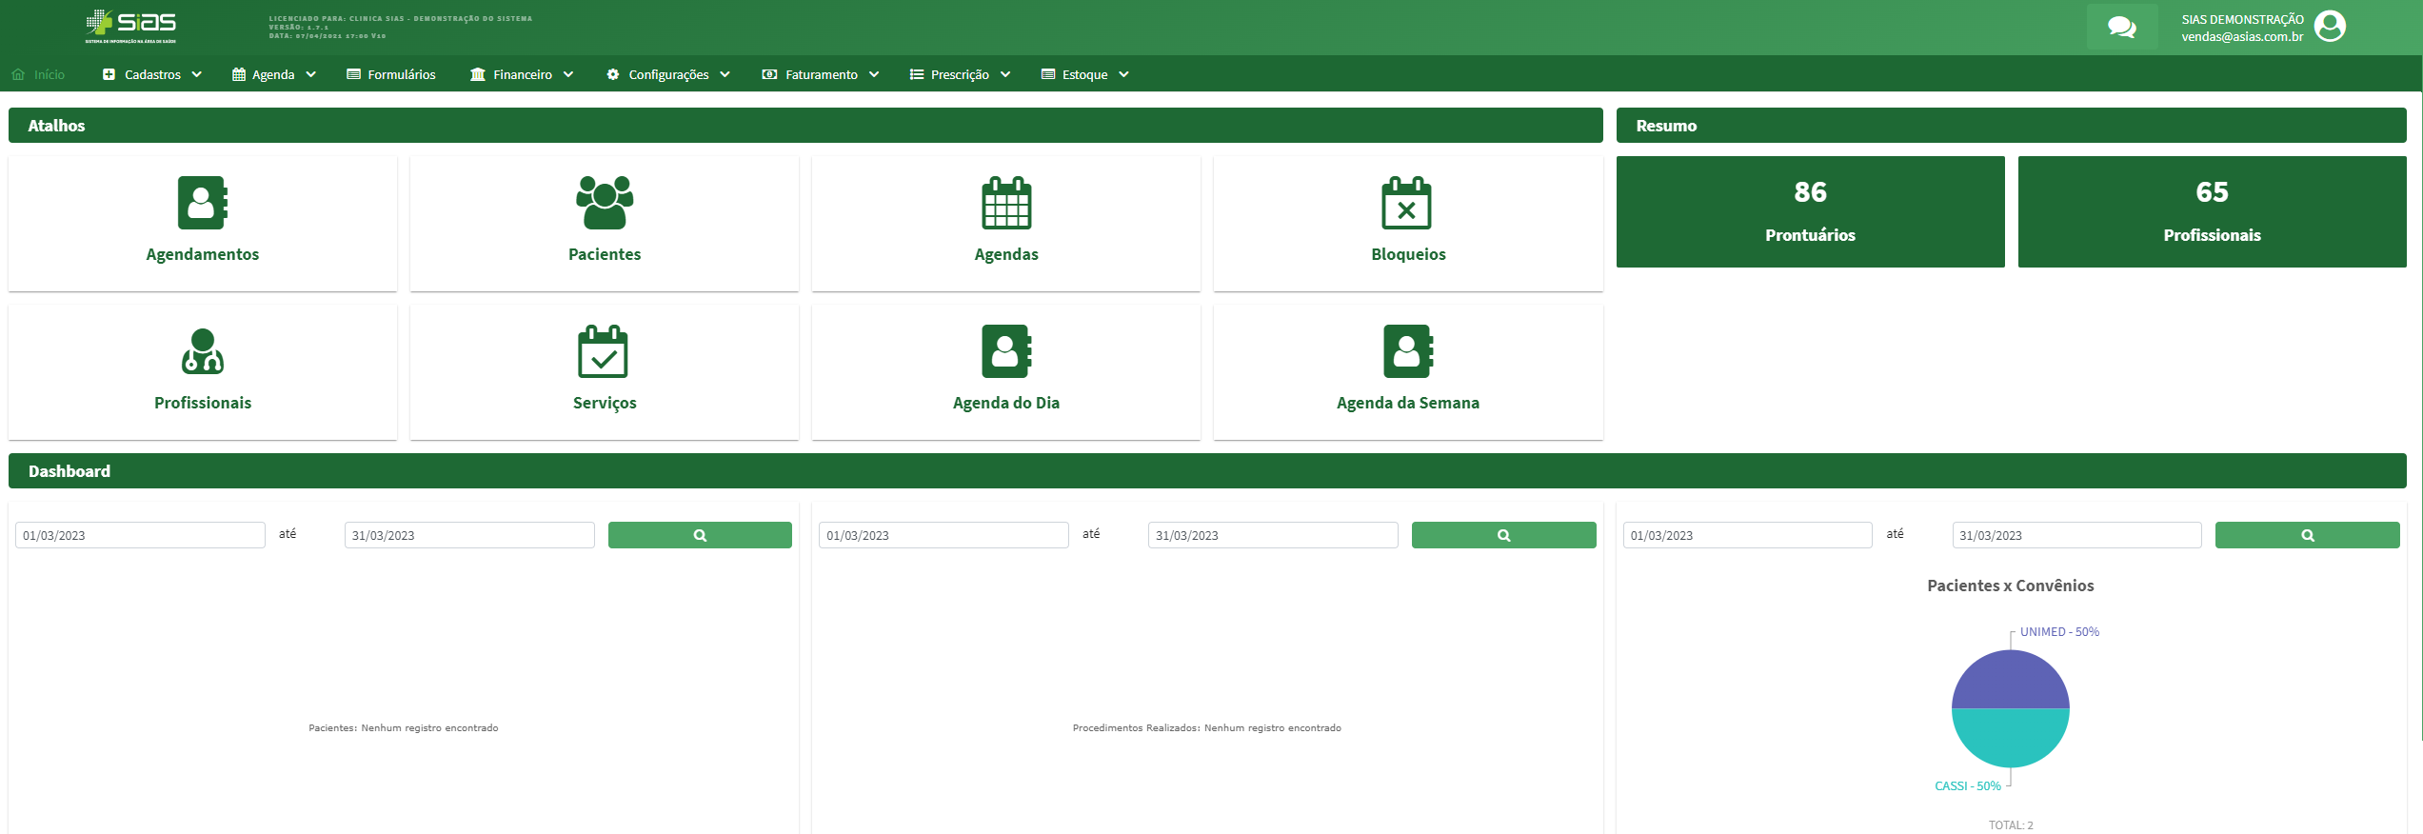This screenshot has height=834, width=2423.
Task: Open the Profissionais doctor icon
Action: click(203, 351)
